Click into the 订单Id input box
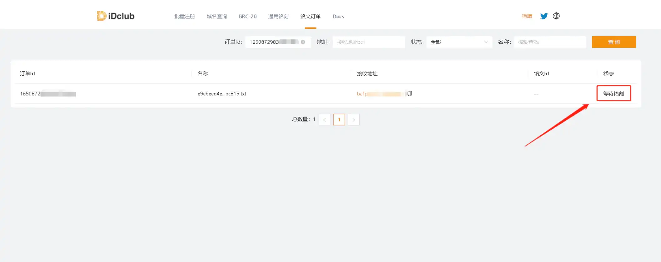Viewport: 661px width, 262px height. pos(272,42)
